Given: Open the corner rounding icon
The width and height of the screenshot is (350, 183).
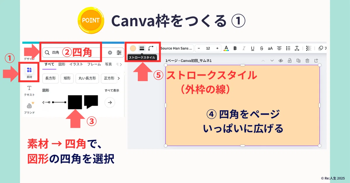Looking at the screenshot, I should [x=150, y=48].
